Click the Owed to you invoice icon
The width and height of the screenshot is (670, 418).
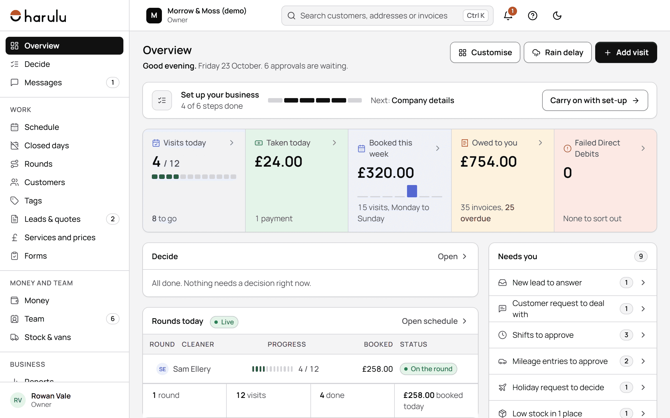point(465,143)
